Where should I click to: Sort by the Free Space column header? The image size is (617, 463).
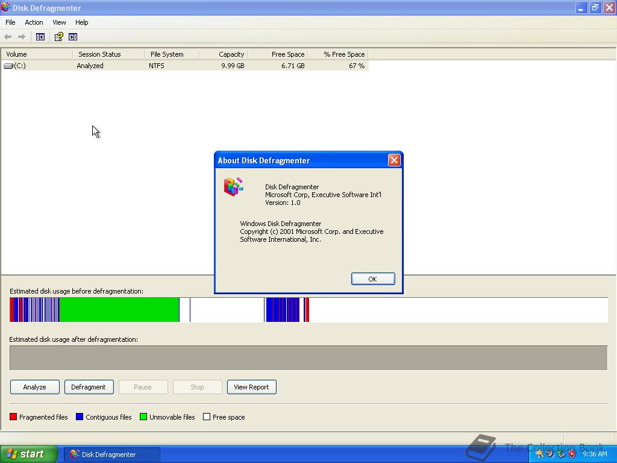click(277, 54)
